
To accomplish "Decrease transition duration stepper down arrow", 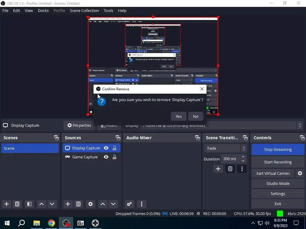I will pos(243,161).
